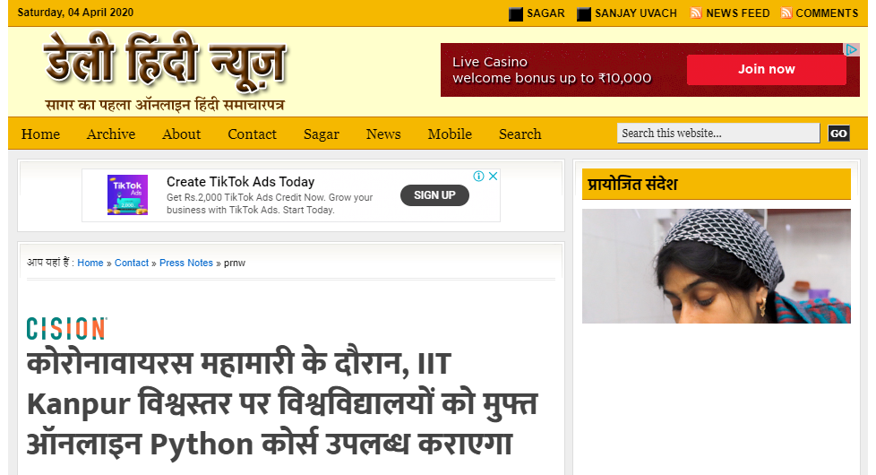Click the TikTok Ads logo thumbnail
The height and width of the screenshot is (475, 876).
[127, 195]
